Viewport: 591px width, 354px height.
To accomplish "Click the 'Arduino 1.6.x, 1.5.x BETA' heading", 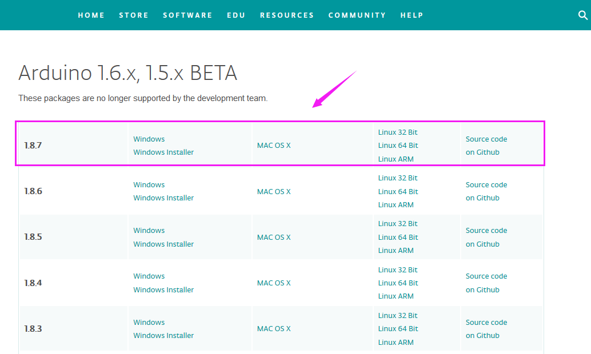I will [128, 73].
